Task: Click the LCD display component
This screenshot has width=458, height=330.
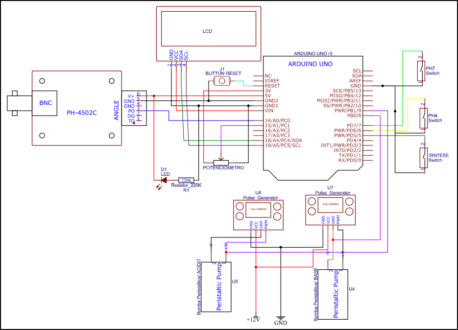Action: (209, 34)
